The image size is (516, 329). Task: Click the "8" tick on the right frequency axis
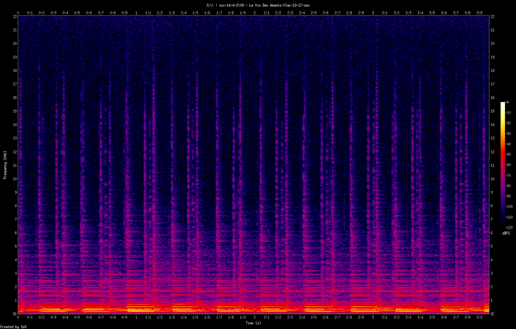click(493, 206)
